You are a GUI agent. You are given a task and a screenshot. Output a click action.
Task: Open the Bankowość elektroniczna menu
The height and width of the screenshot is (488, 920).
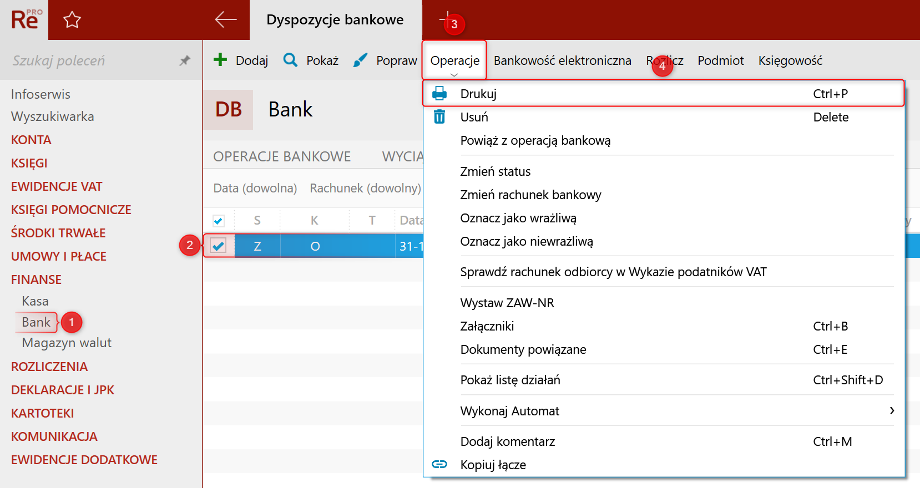[563, 60]
